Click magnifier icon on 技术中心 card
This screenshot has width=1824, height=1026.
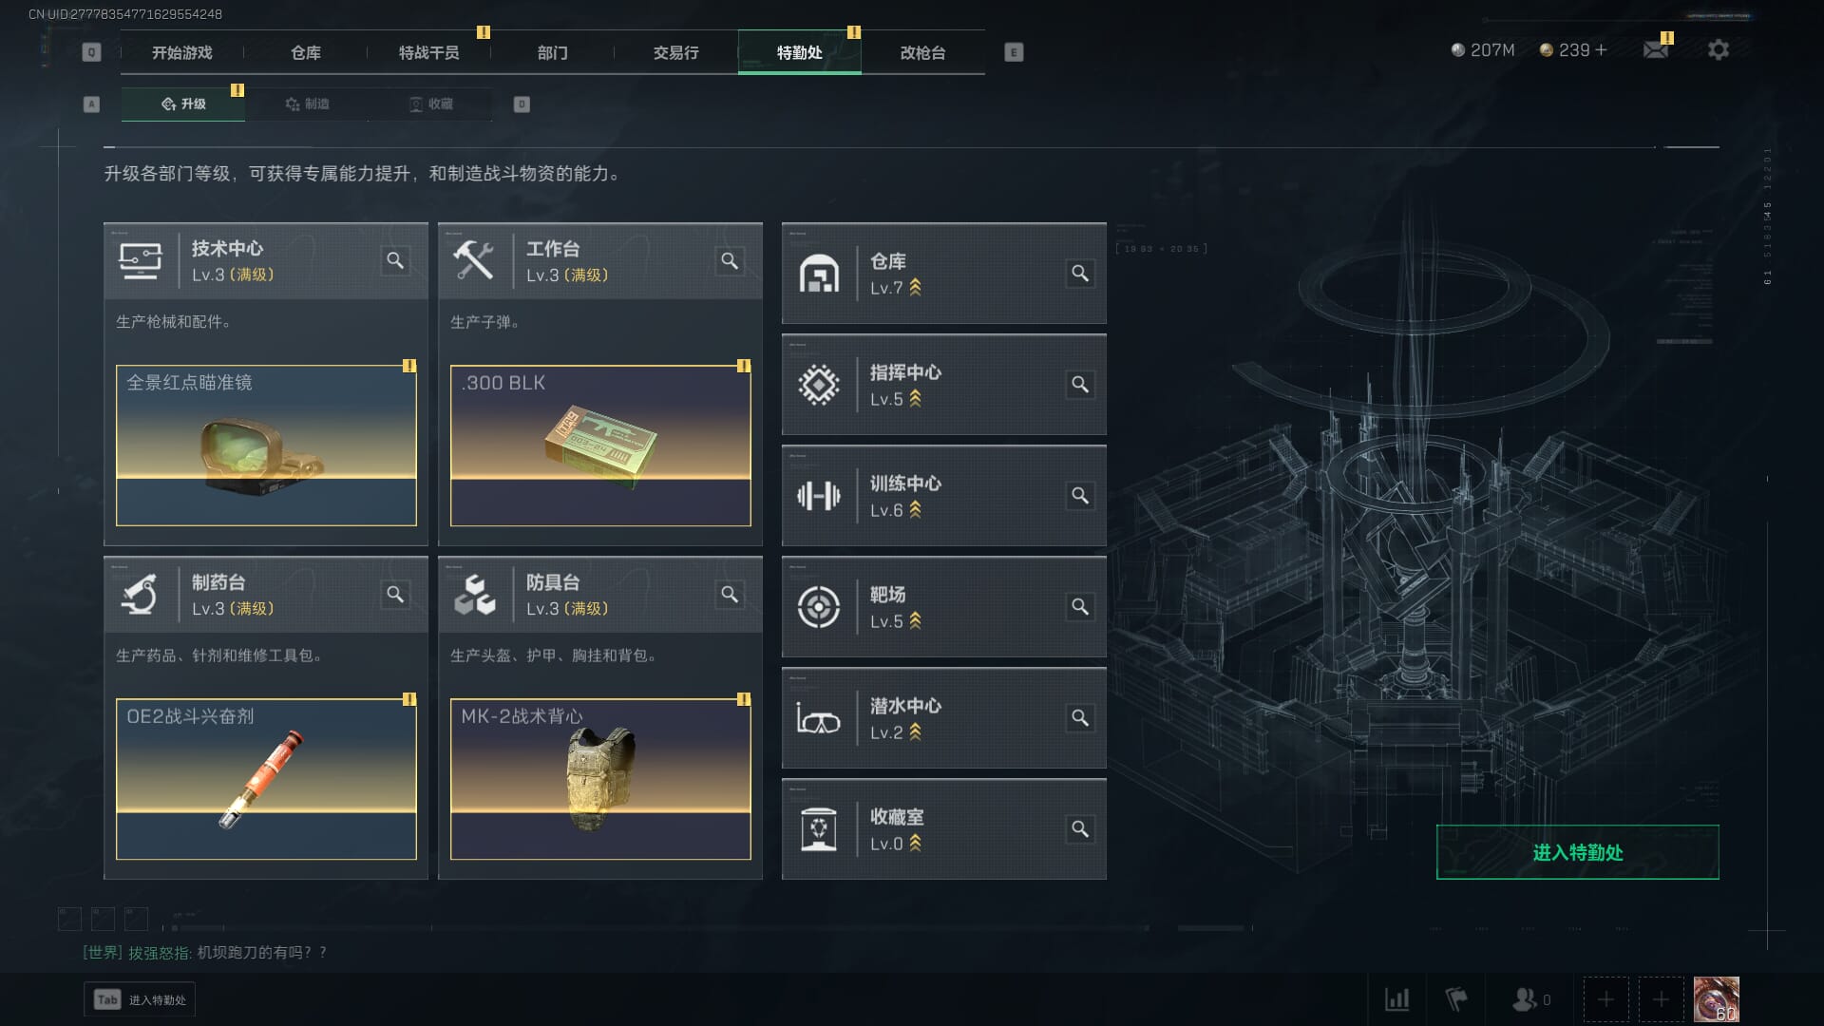(x=395, y=260)
